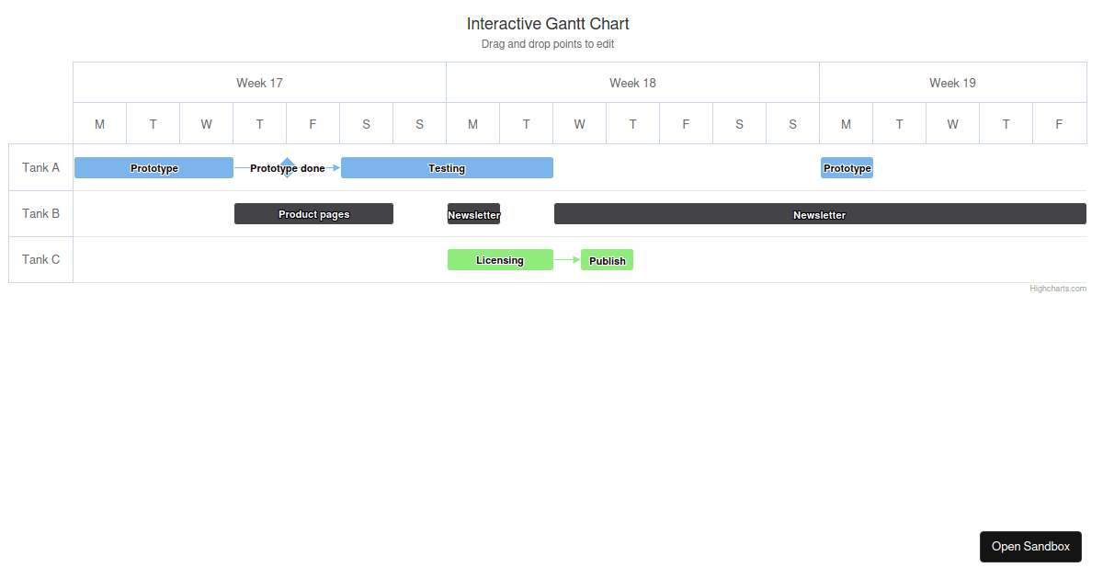Click the Week 19 header

click(x=952, y=83)
